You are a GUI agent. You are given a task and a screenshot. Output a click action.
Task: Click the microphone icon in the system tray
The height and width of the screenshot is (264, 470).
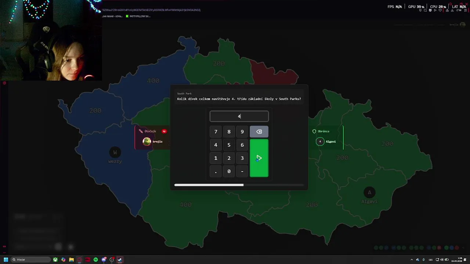click(424, 260)
